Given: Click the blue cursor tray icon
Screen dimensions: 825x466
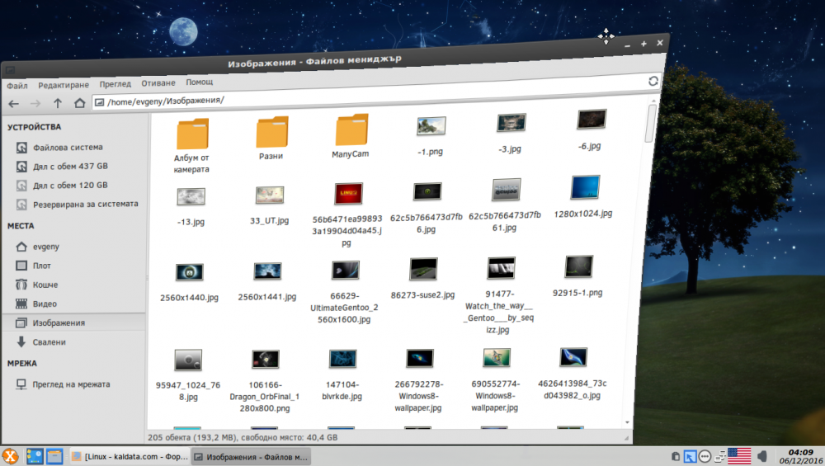Looking at the screenshot, I should (x=690, y=456).
